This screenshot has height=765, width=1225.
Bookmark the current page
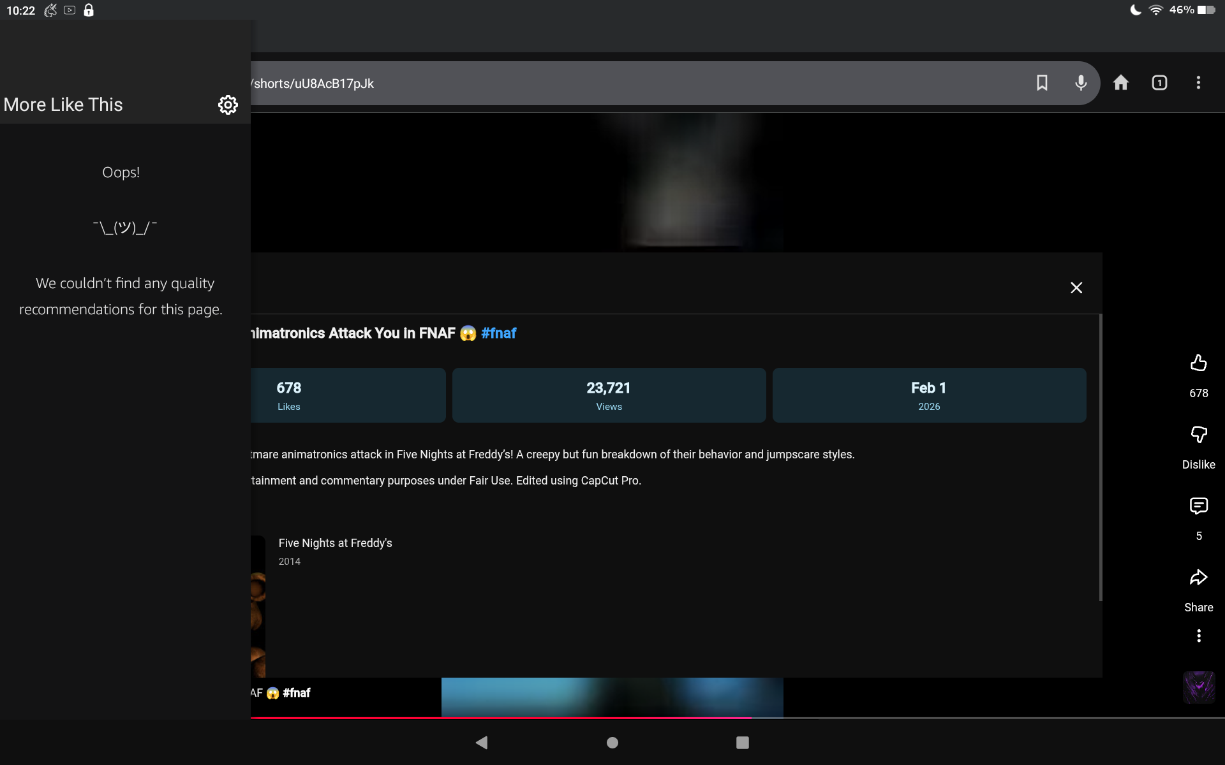(1042, 83)
